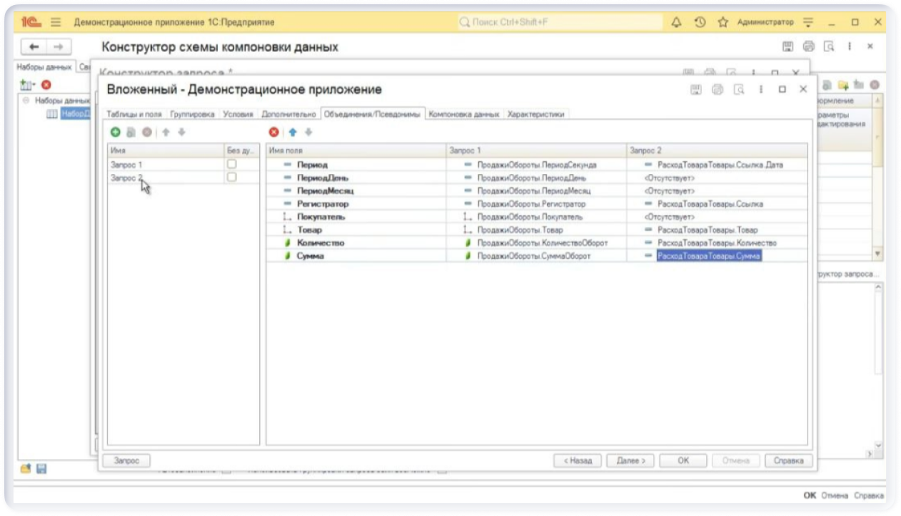Toggle the checkbox for Запрос 1
Image resolution: width=901 pixels, height=516 pixels.
(x=231, y=165)
